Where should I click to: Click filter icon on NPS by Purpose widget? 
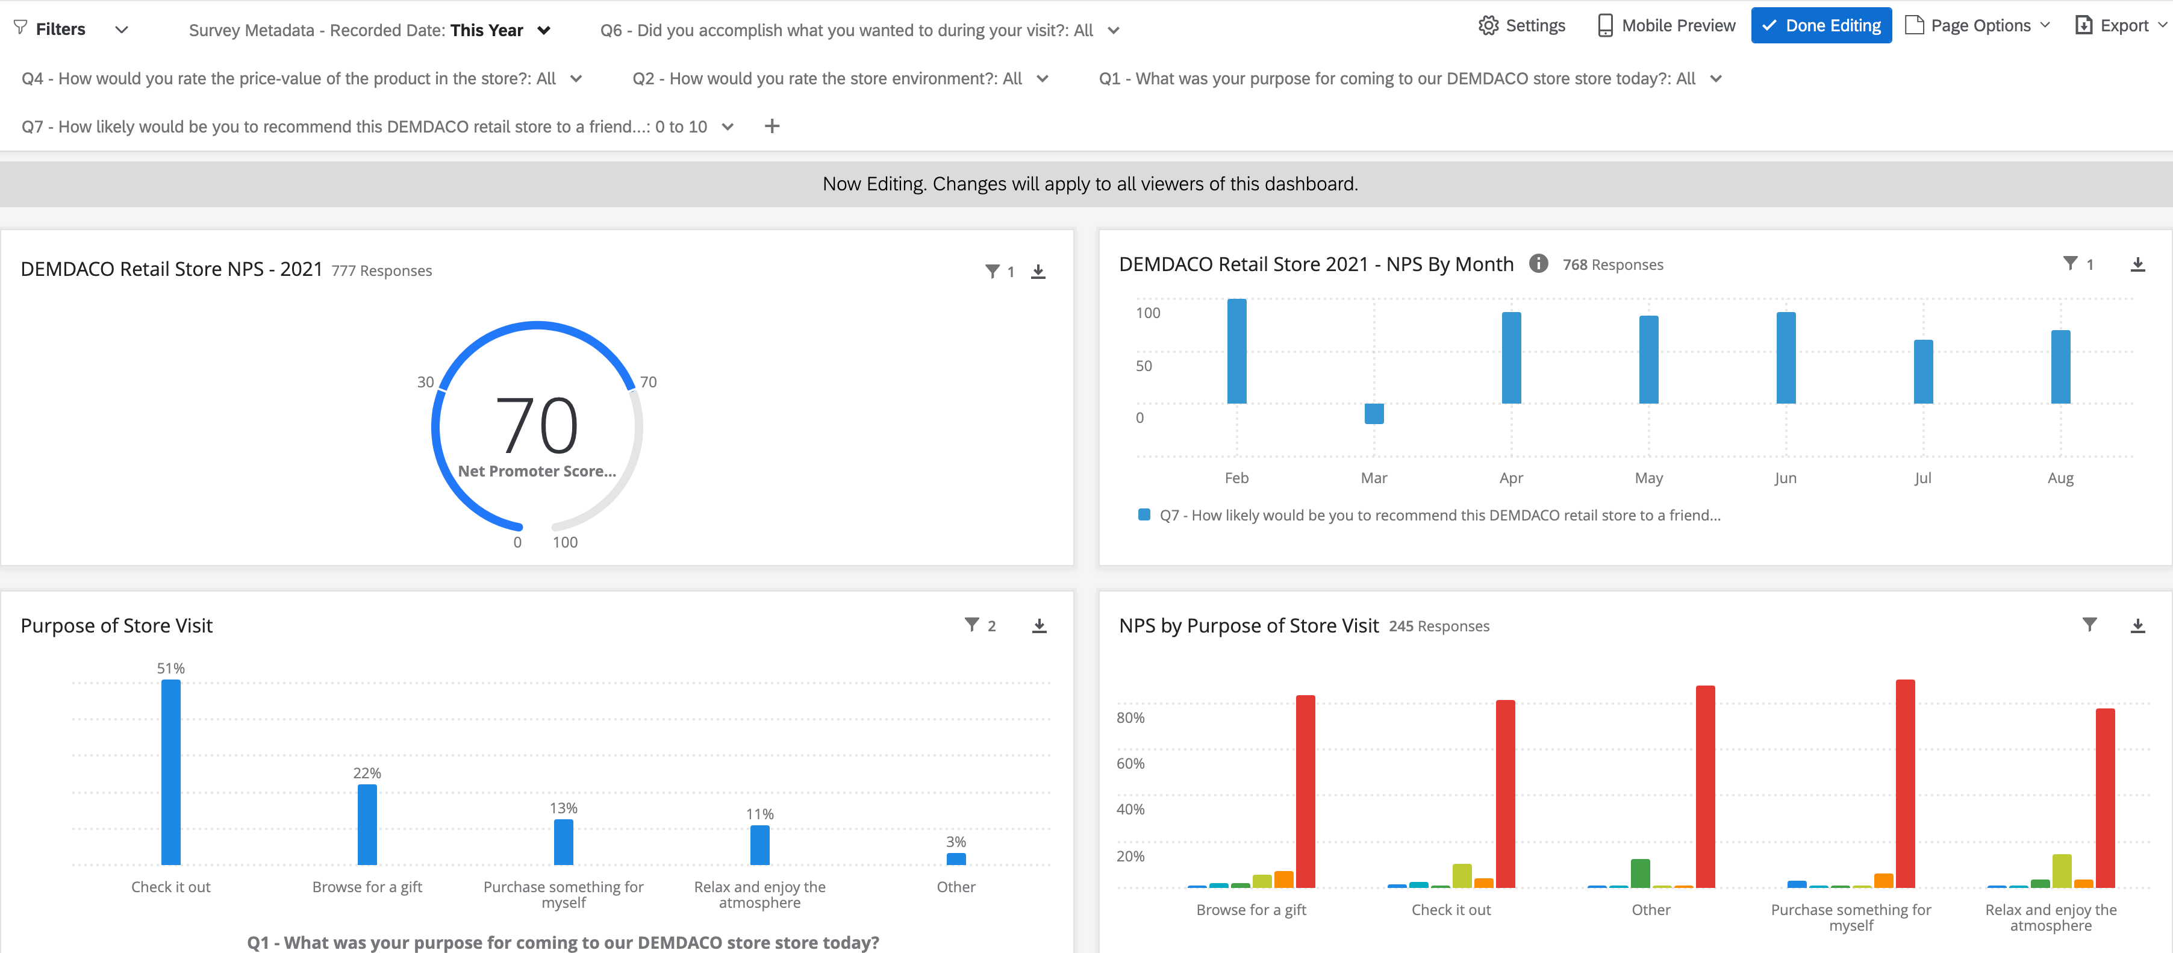2089,625
